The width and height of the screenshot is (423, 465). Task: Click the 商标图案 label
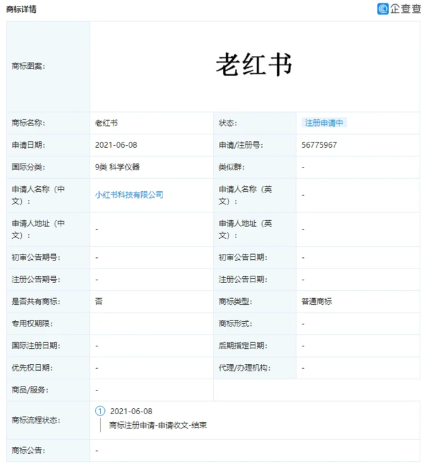tap(28, 66)
